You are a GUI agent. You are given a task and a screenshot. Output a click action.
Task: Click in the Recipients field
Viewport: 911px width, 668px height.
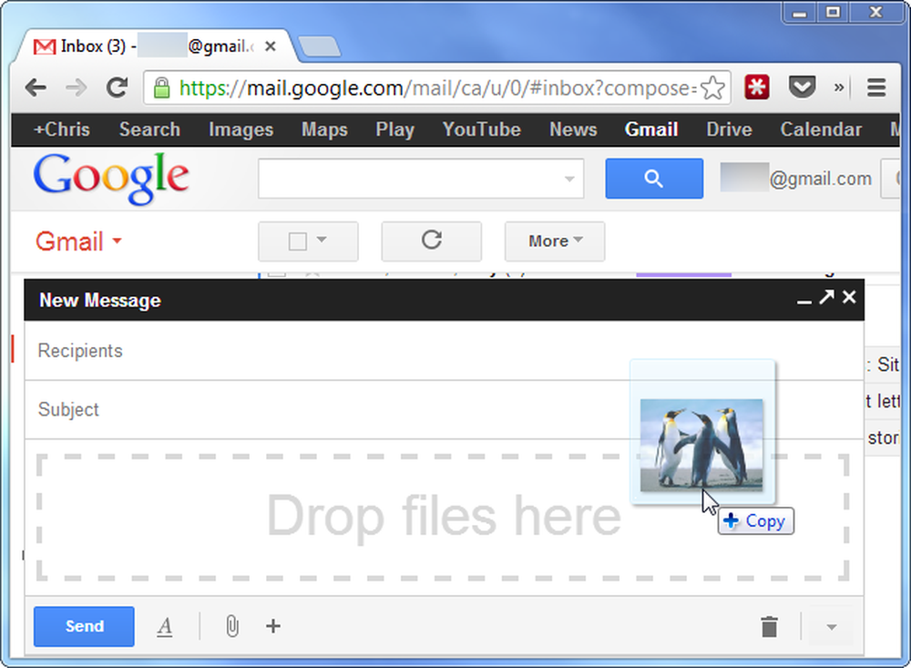(x=444, y=351)
